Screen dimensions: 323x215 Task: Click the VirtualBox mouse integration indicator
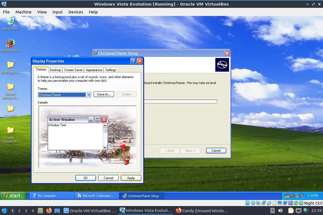(x=296, y=203)
